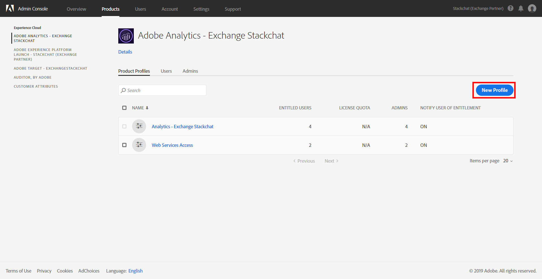Open the Users top navigation item

coord(141,9)
